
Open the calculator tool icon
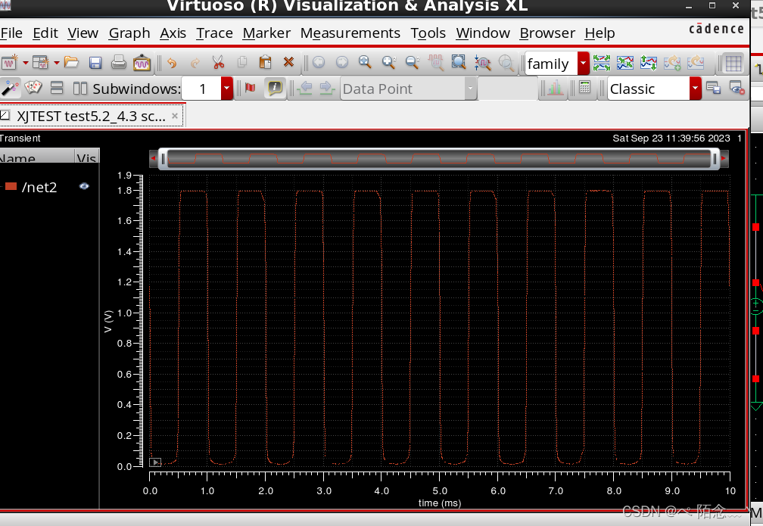(x=585, y=88)
